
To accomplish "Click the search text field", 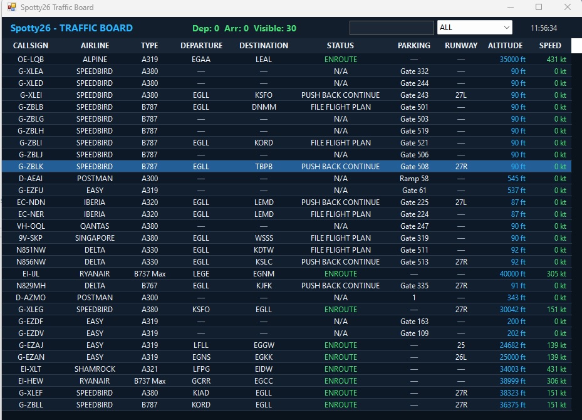I will 392,28.
